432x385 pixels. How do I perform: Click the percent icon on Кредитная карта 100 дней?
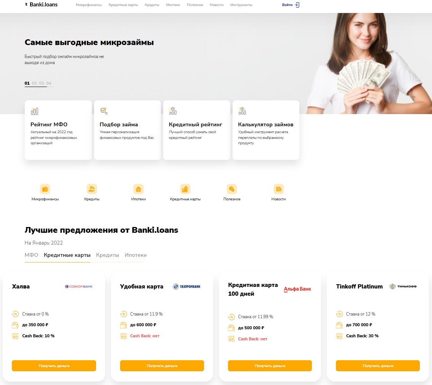tap(231, 317)
